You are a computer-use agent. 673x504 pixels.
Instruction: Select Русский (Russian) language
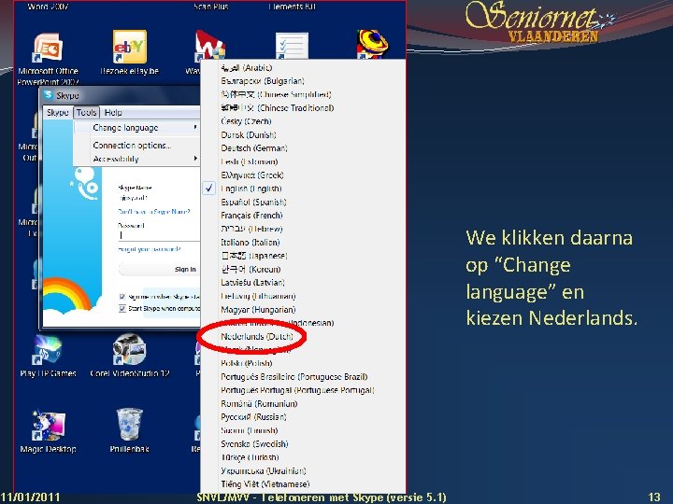click(x=253, y=417)
